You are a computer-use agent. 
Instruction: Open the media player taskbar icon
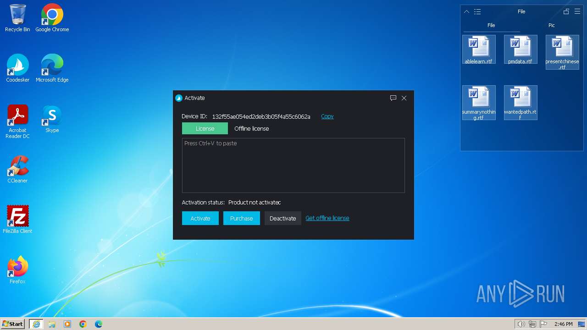(67, 324)
